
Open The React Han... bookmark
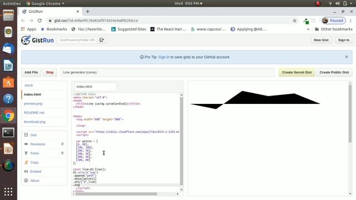click(x=168, y=29)
